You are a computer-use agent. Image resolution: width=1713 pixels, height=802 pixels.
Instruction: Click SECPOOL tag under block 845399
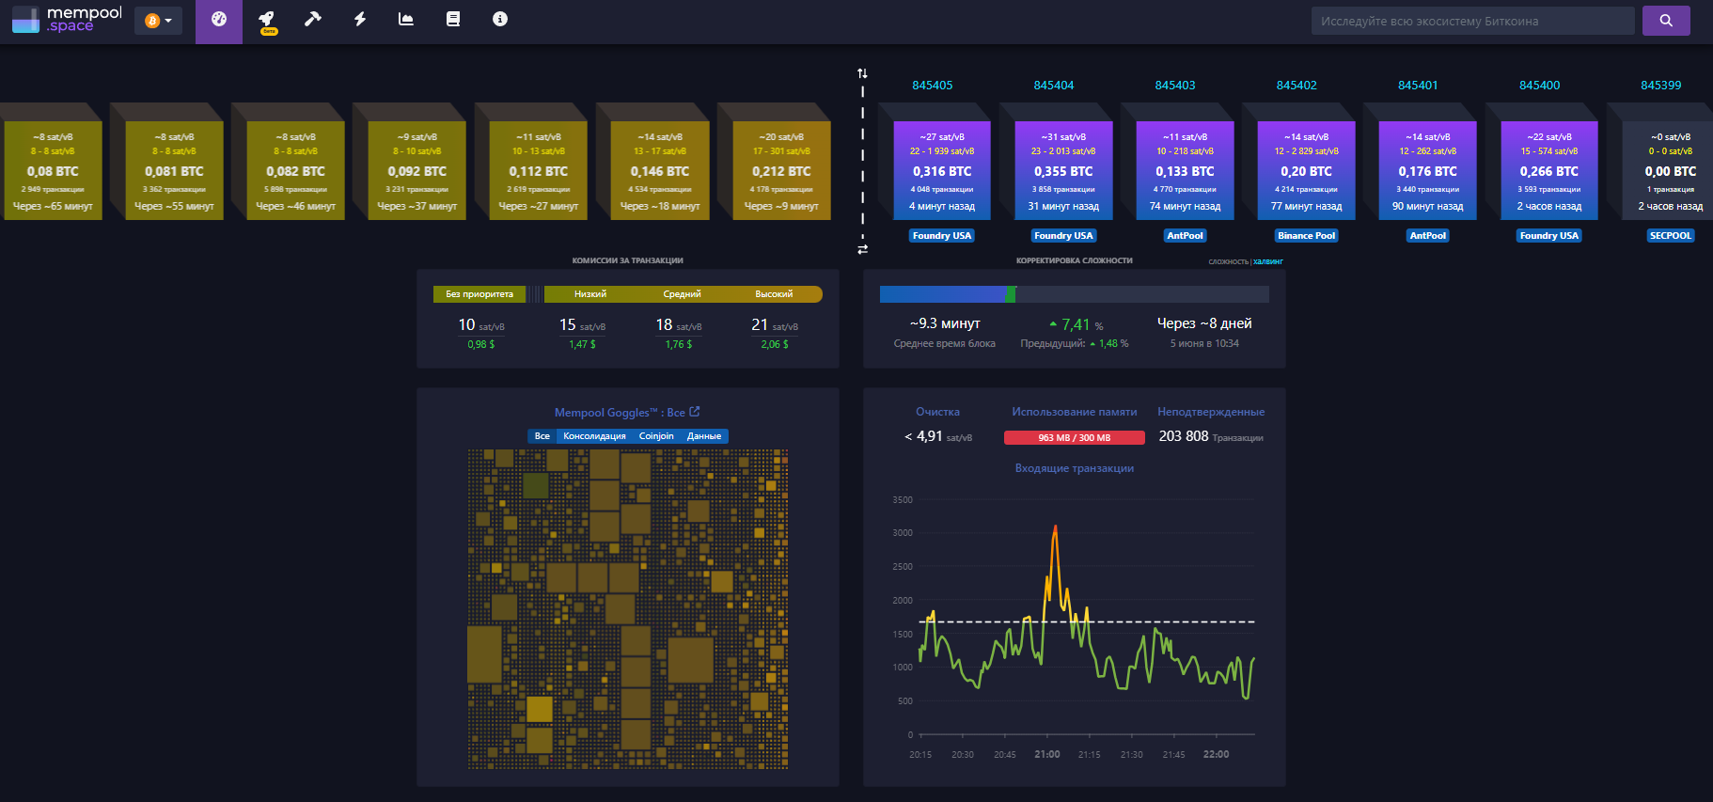1671,236
